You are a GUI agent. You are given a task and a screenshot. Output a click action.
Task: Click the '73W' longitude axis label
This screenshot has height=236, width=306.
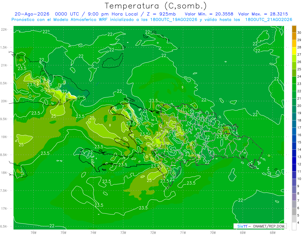click(123, 233)
